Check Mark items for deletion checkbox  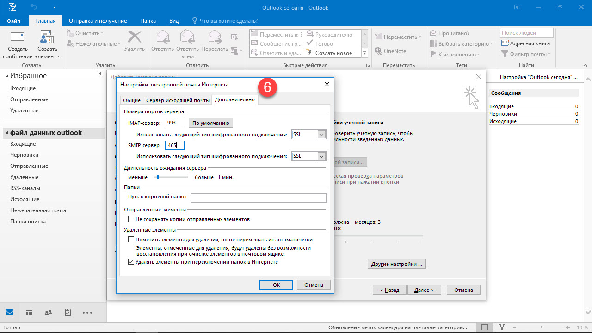(x=131, y=240)
